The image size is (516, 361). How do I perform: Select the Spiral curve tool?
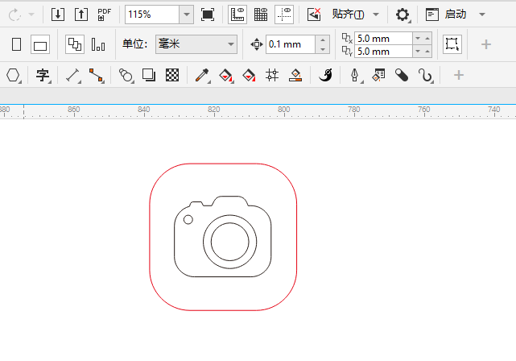click(x=425, y=76)
